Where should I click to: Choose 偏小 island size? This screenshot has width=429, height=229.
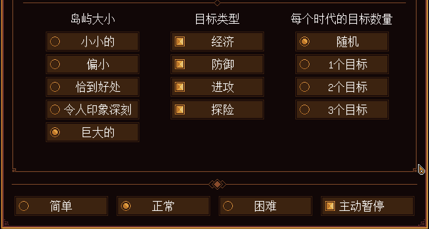(x=93, y=64)
